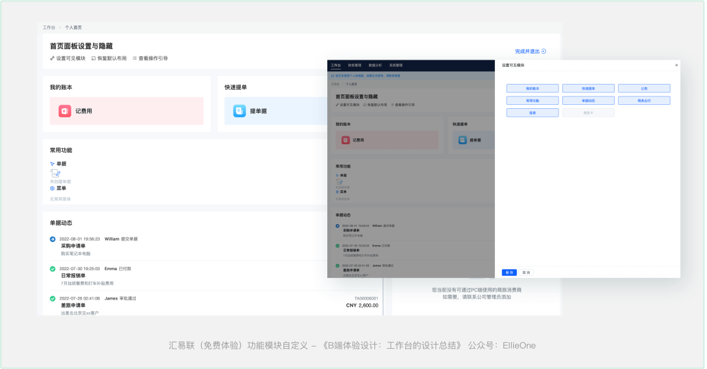Click the green check icon of the Emma entry
The width and height of the screenshot is (707, 369).
click(x=53, y=269)
